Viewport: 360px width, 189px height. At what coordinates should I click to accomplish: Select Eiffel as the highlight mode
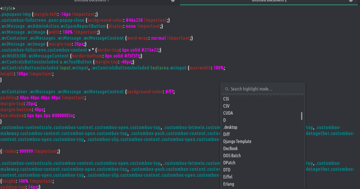[x=228, y=177]
